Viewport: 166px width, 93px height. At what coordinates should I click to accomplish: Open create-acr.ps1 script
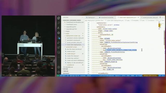[x=71, y=51]
